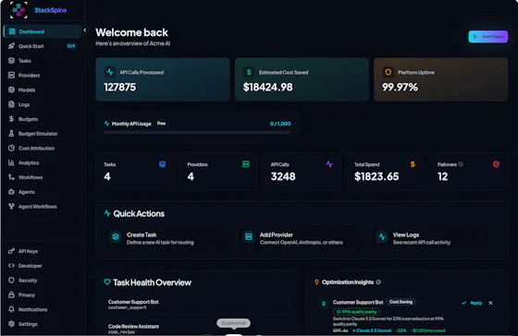Viewport: 518px width, 336px height.
Task: Click the API Keys key icon
Action: pyautogui.click(x=11, y=251)
